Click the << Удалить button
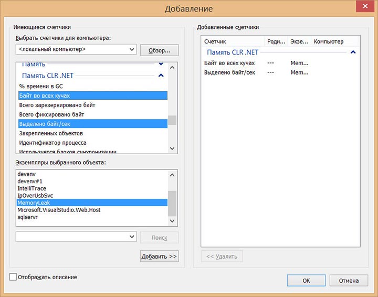 tap(222, 256)
